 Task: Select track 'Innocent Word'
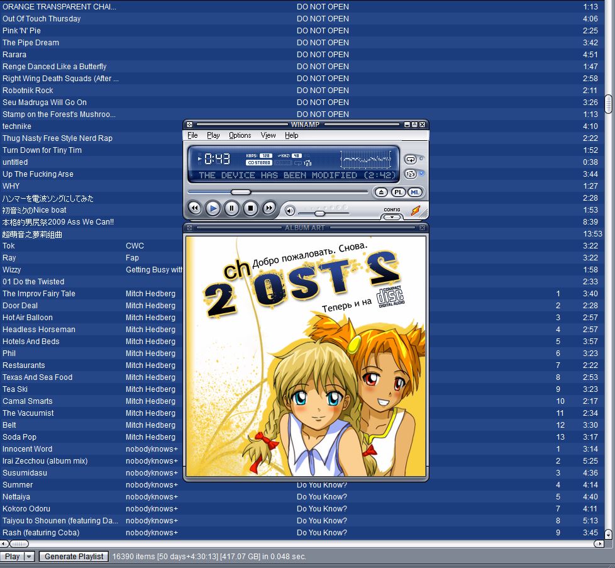(28, 448)
